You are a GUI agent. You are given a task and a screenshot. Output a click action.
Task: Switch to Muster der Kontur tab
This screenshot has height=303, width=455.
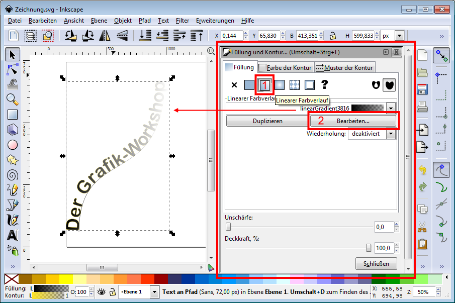(345, 67)
